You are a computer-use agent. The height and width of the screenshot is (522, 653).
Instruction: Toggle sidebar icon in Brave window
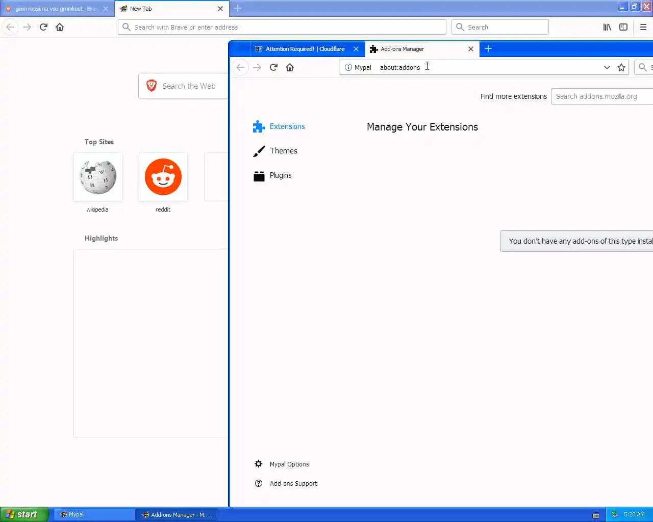pos(623,27)
